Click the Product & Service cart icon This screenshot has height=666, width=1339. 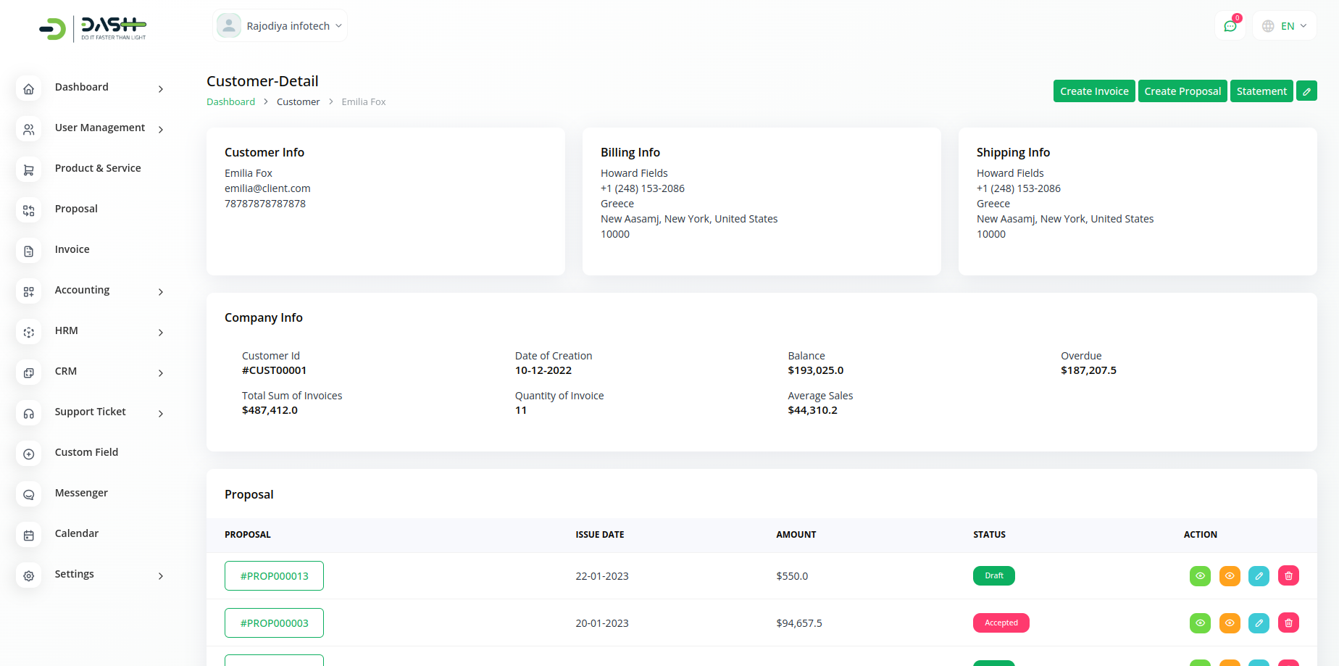[29, 170]
